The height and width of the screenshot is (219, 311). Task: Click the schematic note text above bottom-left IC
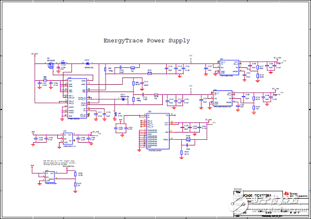(60, 162)
